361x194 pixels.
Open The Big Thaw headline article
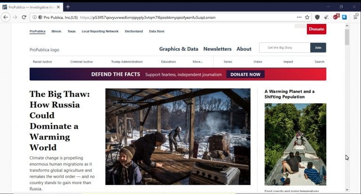[60, 121]
